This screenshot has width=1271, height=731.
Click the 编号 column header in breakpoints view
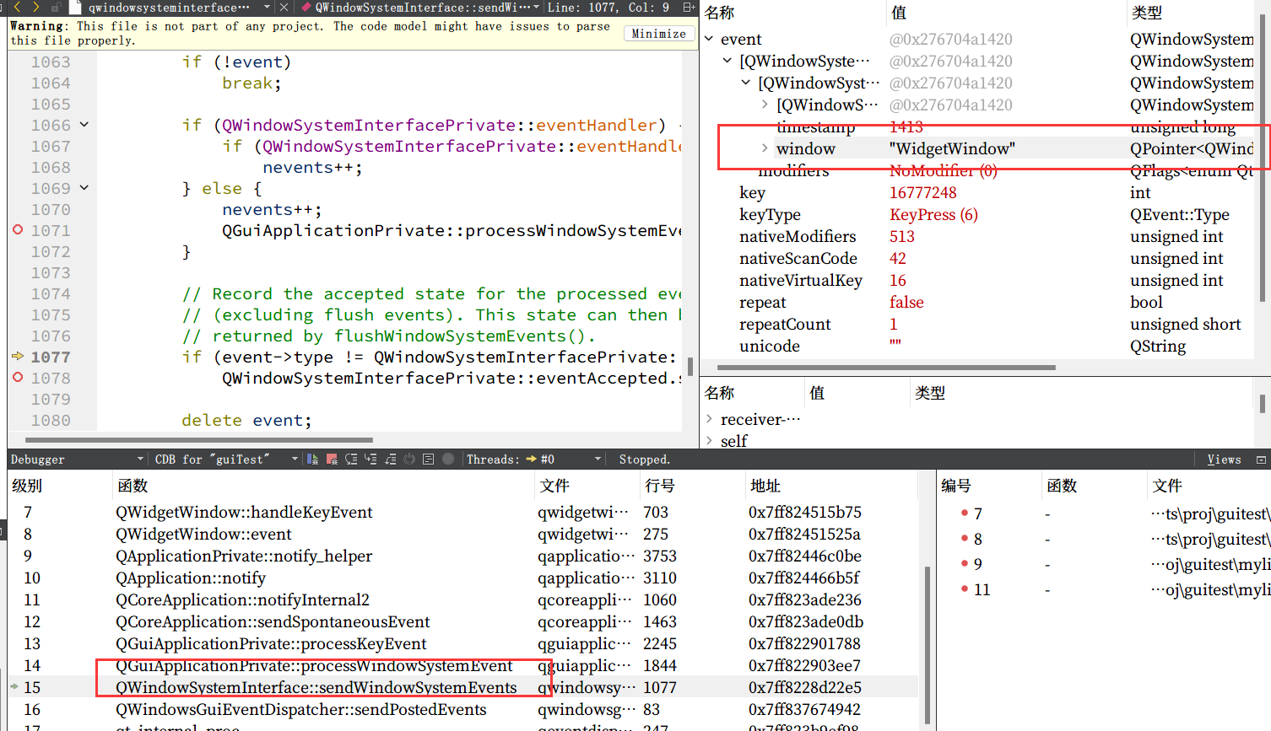click(x=956, y=486)
